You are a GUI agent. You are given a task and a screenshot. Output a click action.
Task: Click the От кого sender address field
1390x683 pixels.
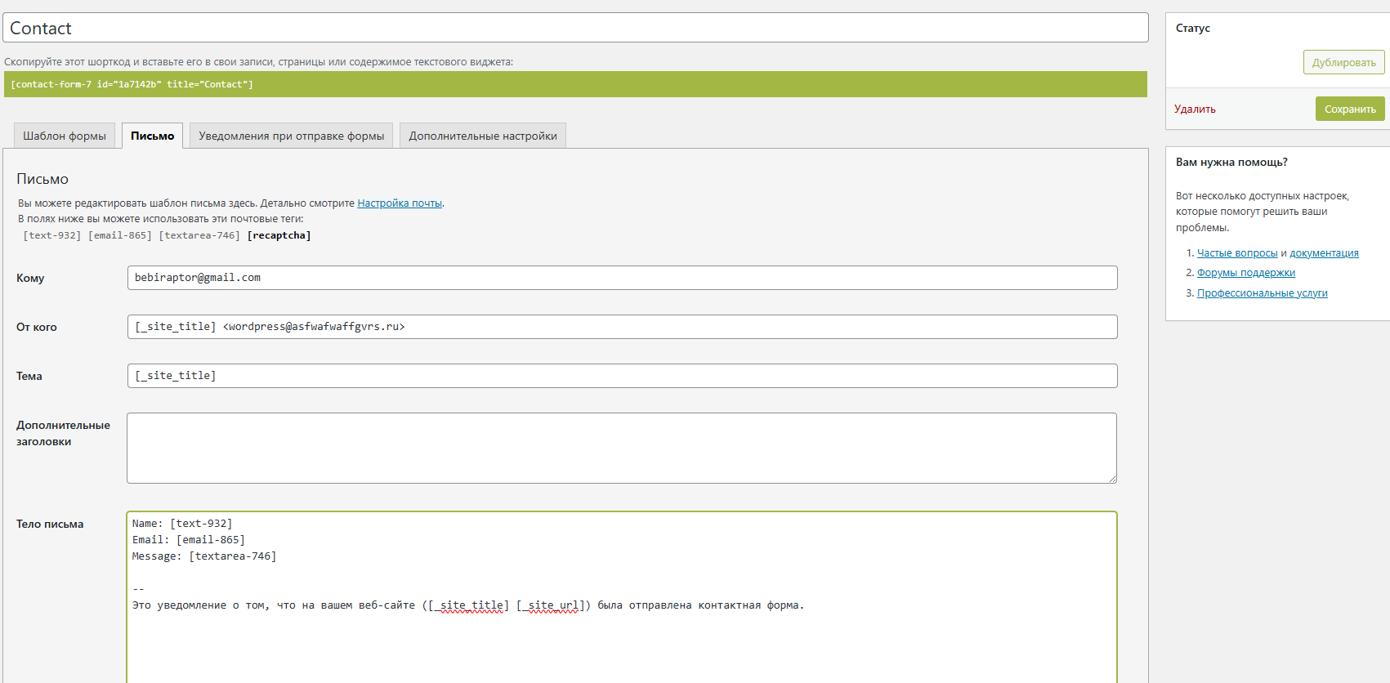coord(622,327)
